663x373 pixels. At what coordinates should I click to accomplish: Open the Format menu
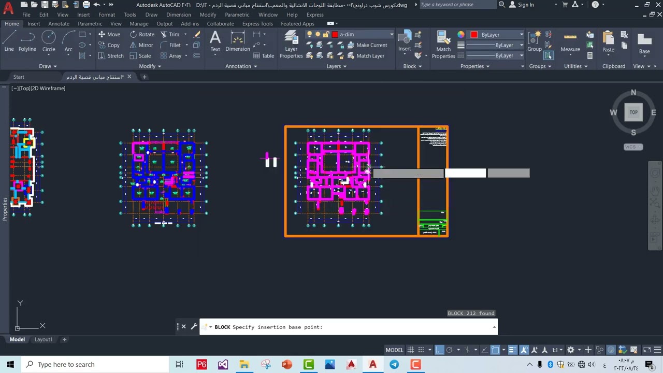(x=107, y=15)
